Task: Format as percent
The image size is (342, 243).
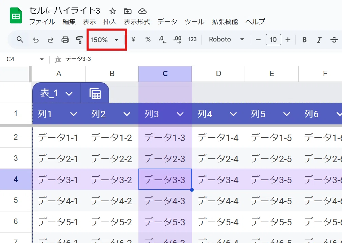Action: click(x=148, y=39)
